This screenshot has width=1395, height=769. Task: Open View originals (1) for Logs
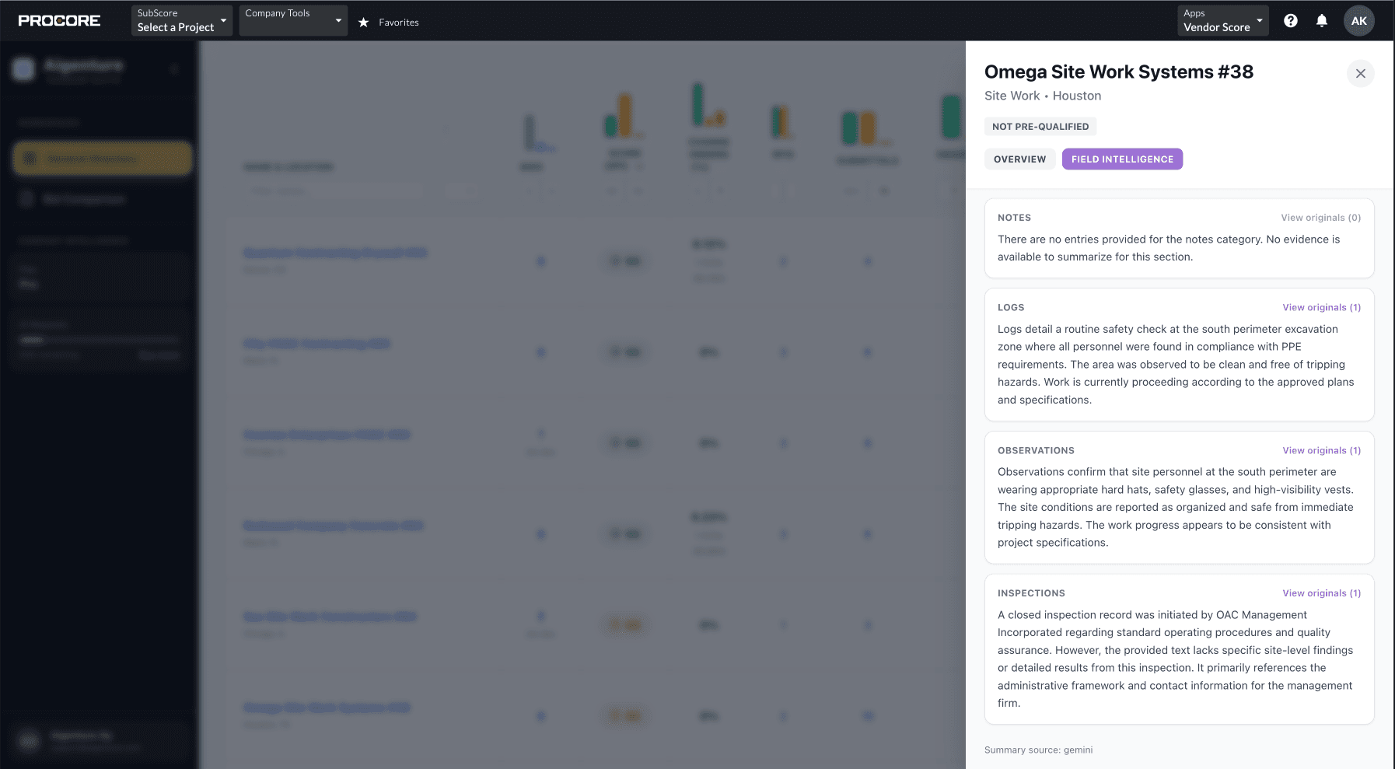(x=1322, y=308)
